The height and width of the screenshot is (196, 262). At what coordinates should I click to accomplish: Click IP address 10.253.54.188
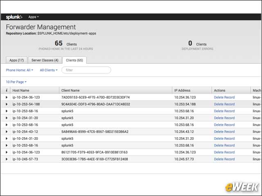pyautogui.click(x=185, y=104)
